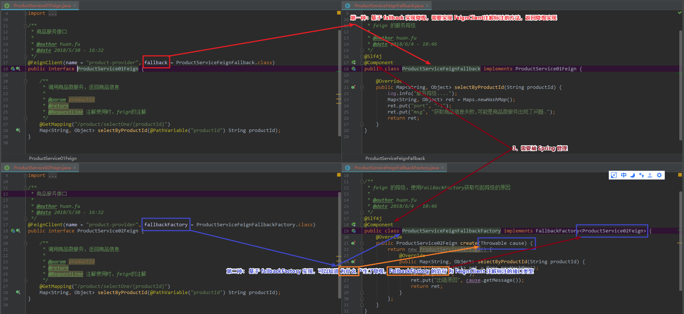The height and width of the screenshot is (314, 684).
Task: Click the implements-method gutter icon on line 21 of ProductServiceFeignFallbackFactory
Action: pos(353,243)
